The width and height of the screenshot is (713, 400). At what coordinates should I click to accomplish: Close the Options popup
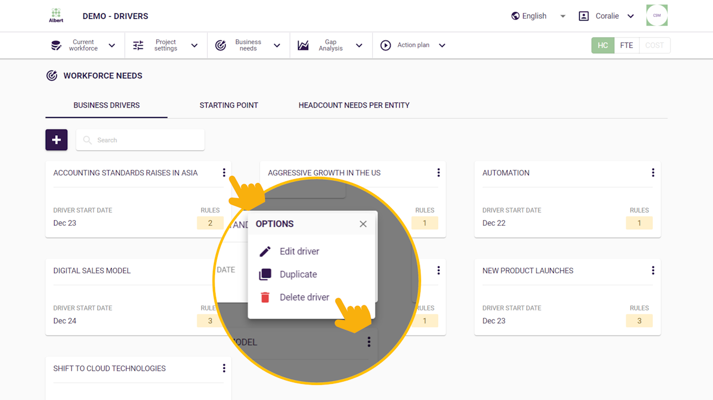click(x=363, y=224)
